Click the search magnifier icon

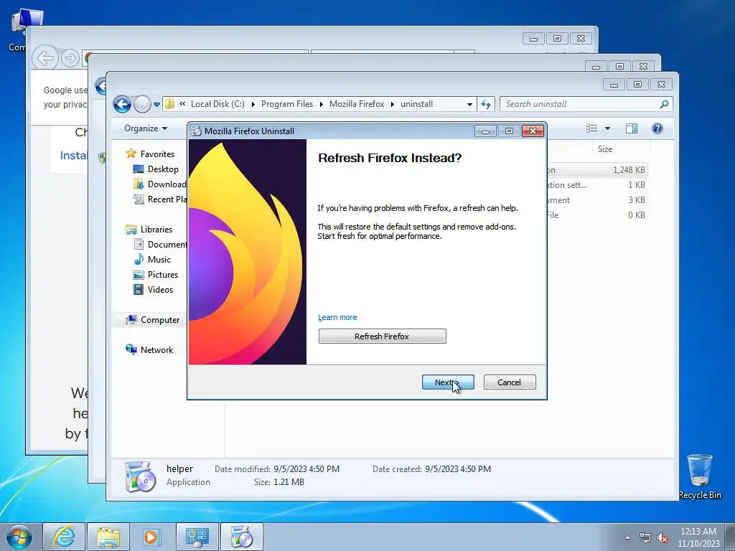pos(664,104)
